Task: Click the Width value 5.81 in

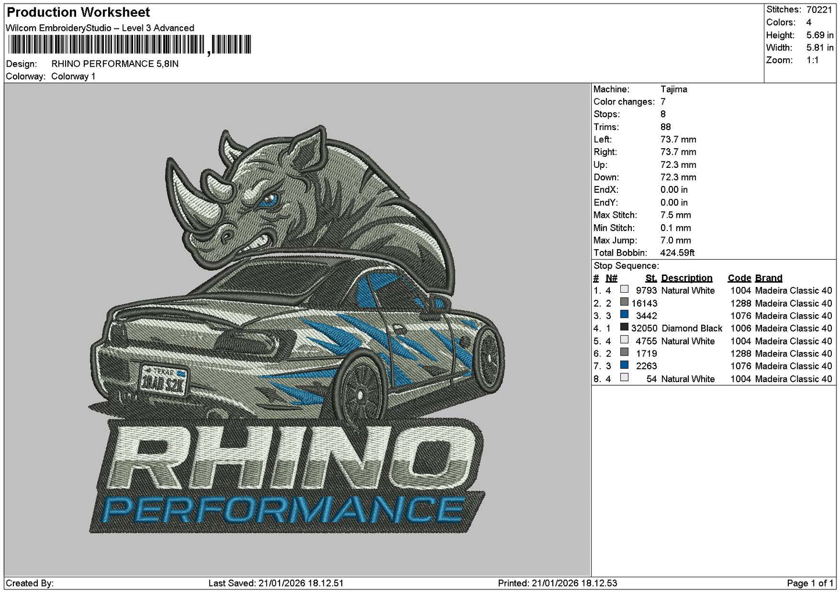Action: tap(820, 48)
